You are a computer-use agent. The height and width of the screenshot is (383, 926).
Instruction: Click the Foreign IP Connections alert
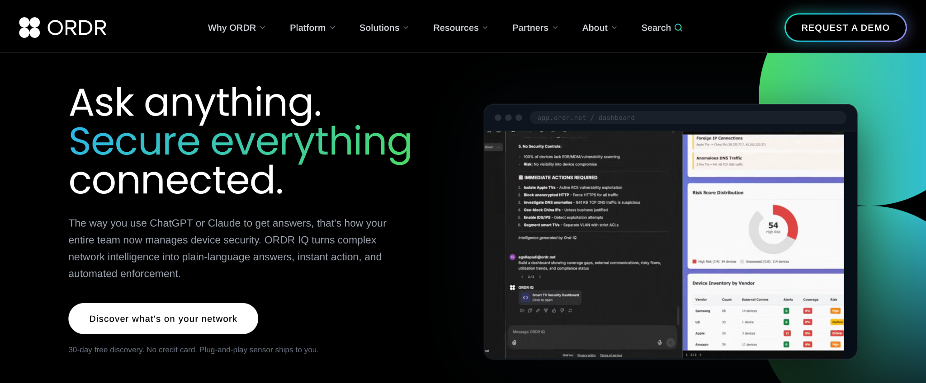(768, 141)
